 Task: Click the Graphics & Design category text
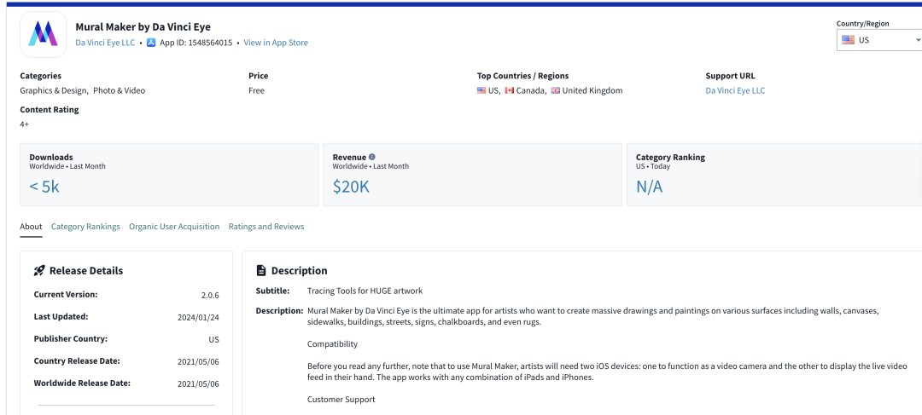[54, 90]
